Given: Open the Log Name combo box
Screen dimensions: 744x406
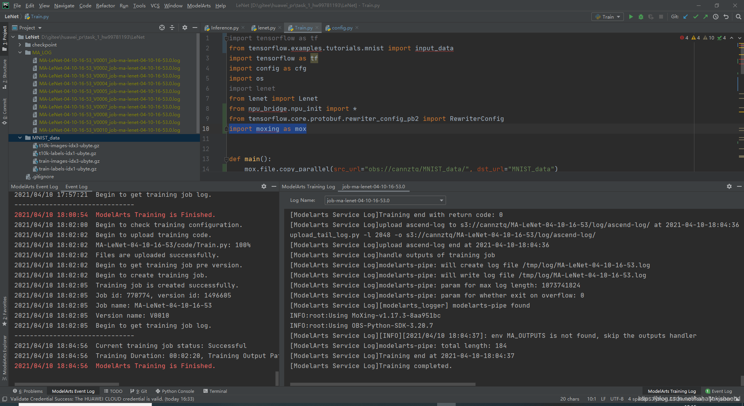Looking at the screenshot, I should coord(385,200).
